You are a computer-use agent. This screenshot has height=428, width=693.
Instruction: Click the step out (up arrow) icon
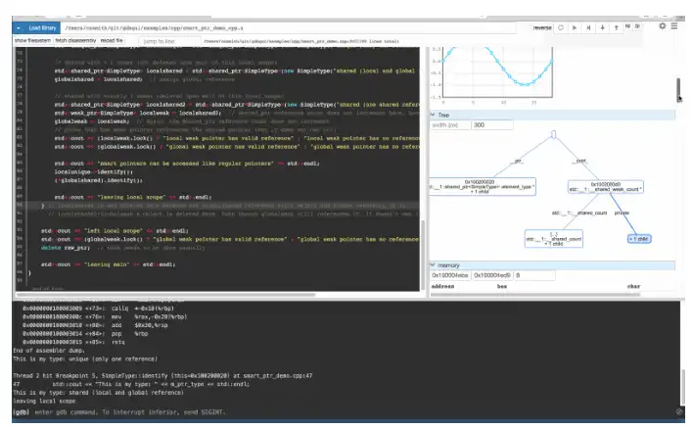616,27
